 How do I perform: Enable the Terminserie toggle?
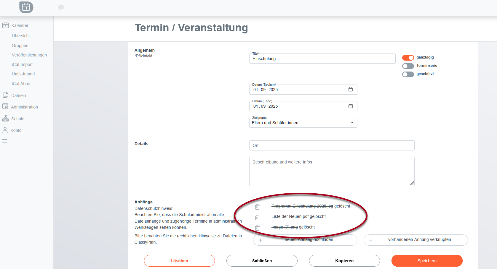[408, 66]
